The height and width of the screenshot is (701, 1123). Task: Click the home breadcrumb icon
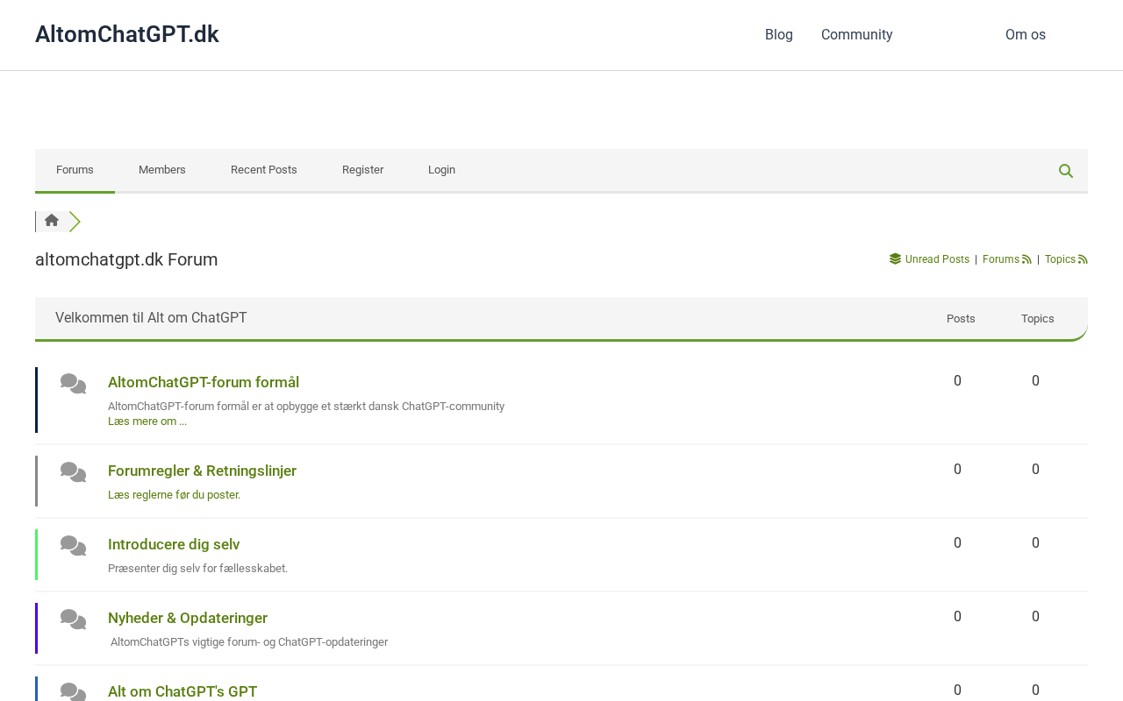52,221
